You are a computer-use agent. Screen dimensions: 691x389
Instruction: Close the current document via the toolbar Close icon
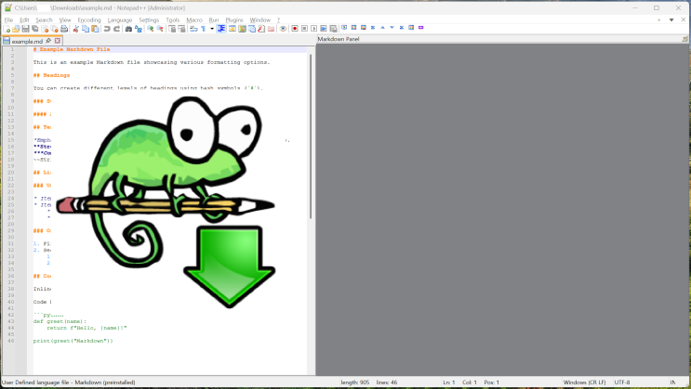pos(45,29)
